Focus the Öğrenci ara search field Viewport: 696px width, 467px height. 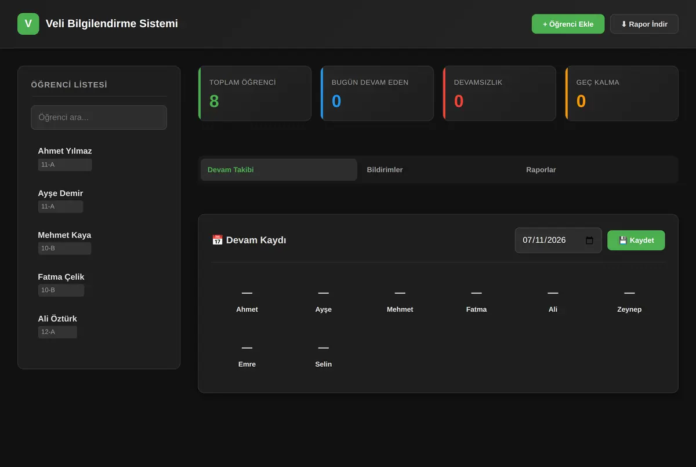coord(99,118)
